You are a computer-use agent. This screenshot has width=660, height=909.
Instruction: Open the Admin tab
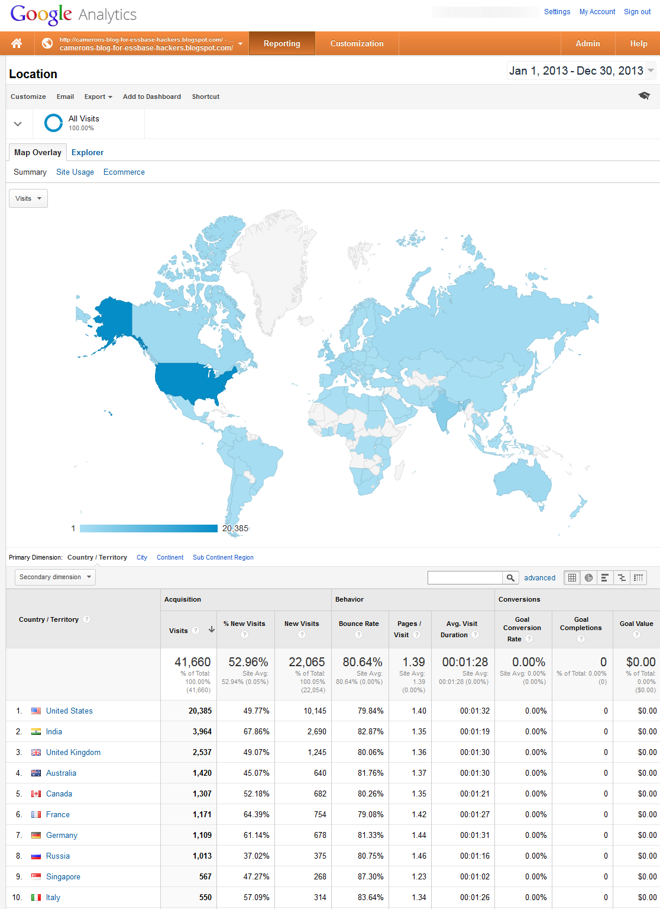tap(588, 43)
